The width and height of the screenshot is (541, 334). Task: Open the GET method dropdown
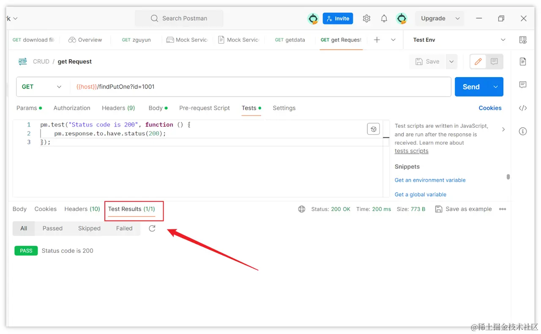pos(42,87)
